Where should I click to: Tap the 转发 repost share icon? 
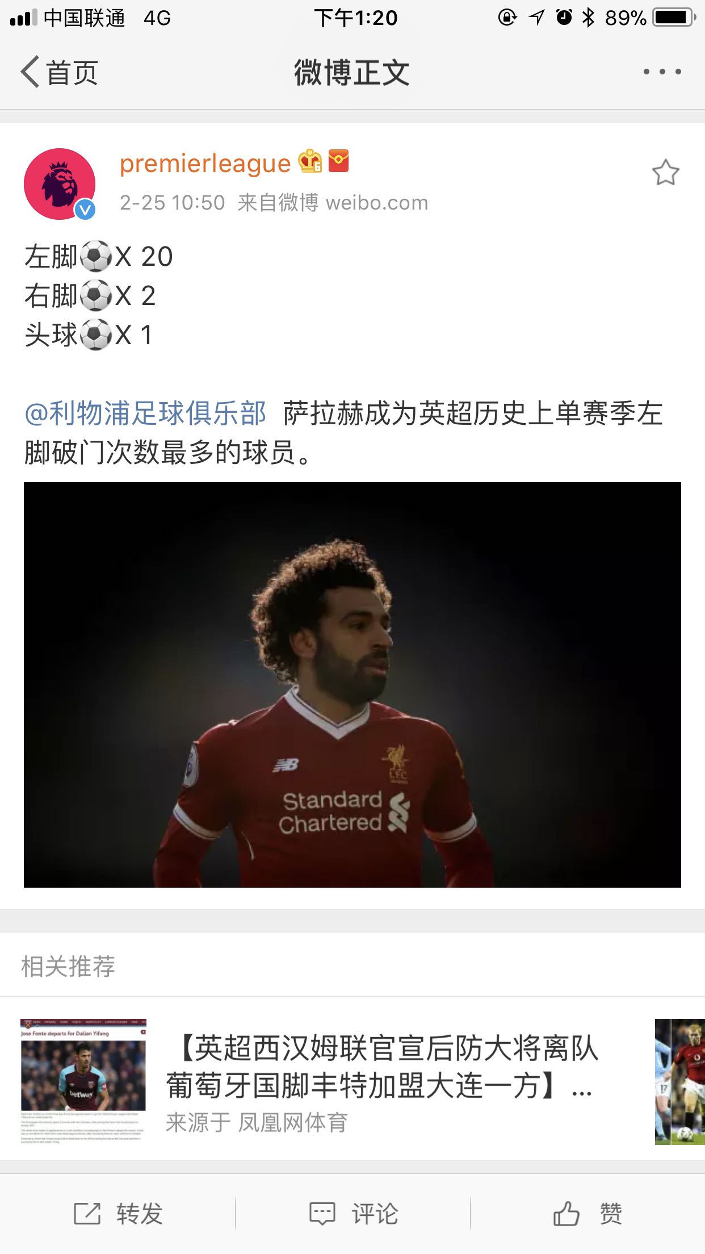pos(87,1214)
